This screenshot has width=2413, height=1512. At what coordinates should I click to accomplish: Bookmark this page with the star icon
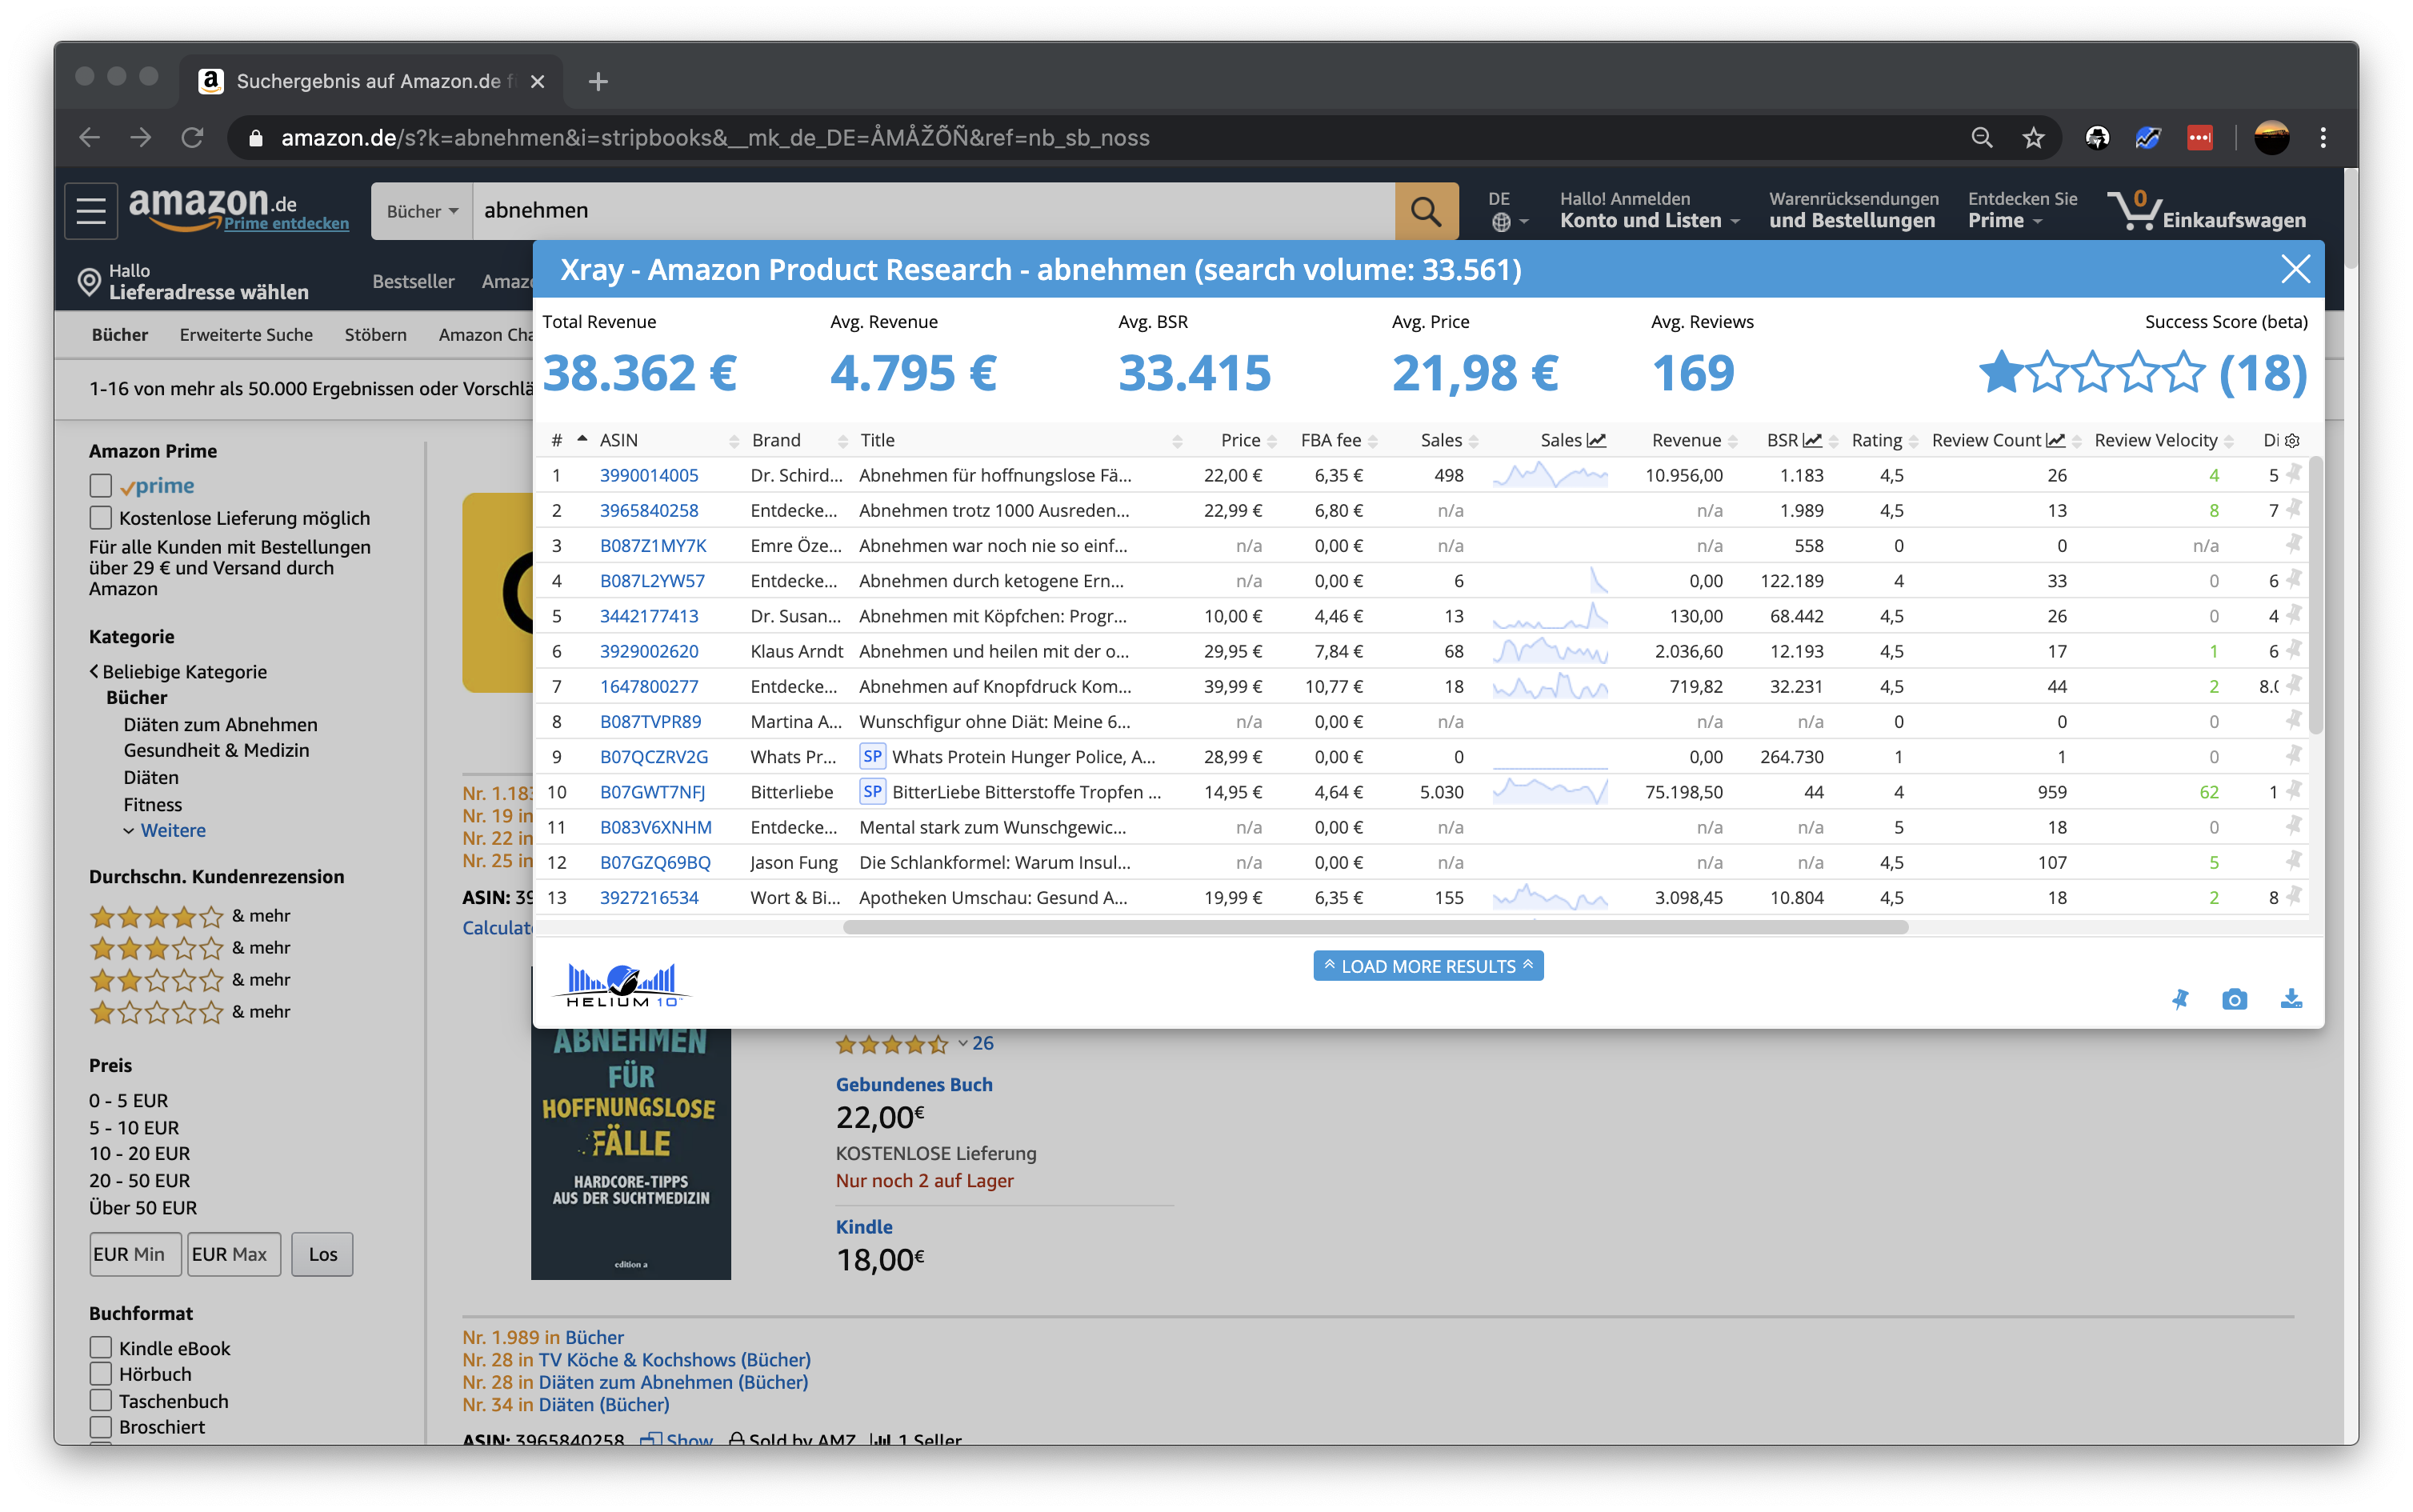pyautogui.click(x=2033, y=138)
